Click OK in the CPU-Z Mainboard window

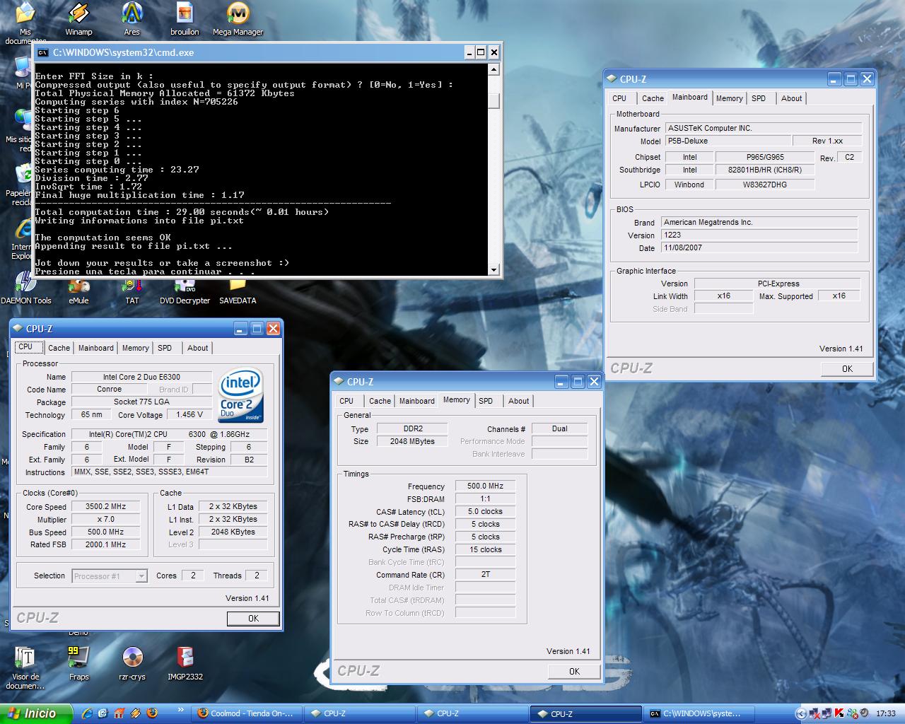847,368
